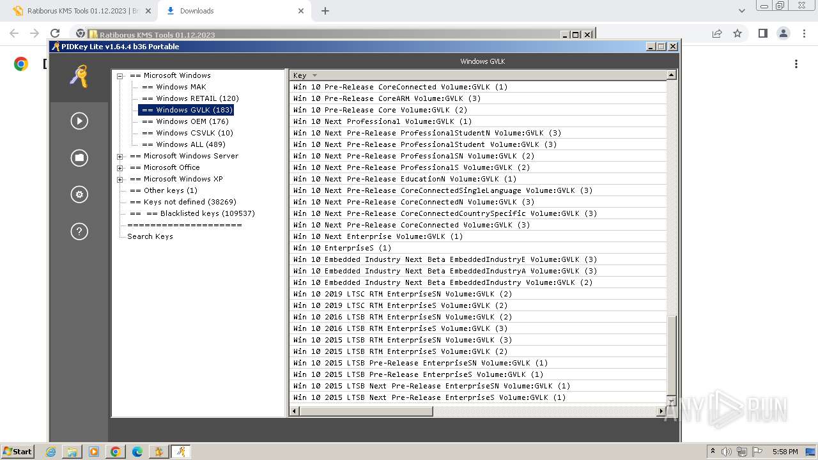This screenshot has height=460, width=818.
Task: Select row Next Pre-Release EducationN Volume:GVLK (1)
Action: (478, 179)
